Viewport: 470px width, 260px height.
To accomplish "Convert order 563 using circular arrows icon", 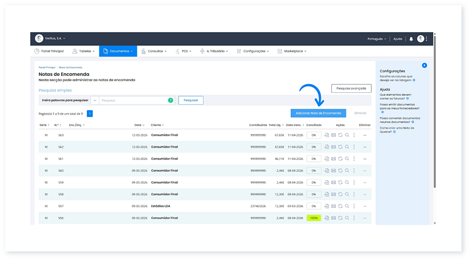I will tap(340, 135).
